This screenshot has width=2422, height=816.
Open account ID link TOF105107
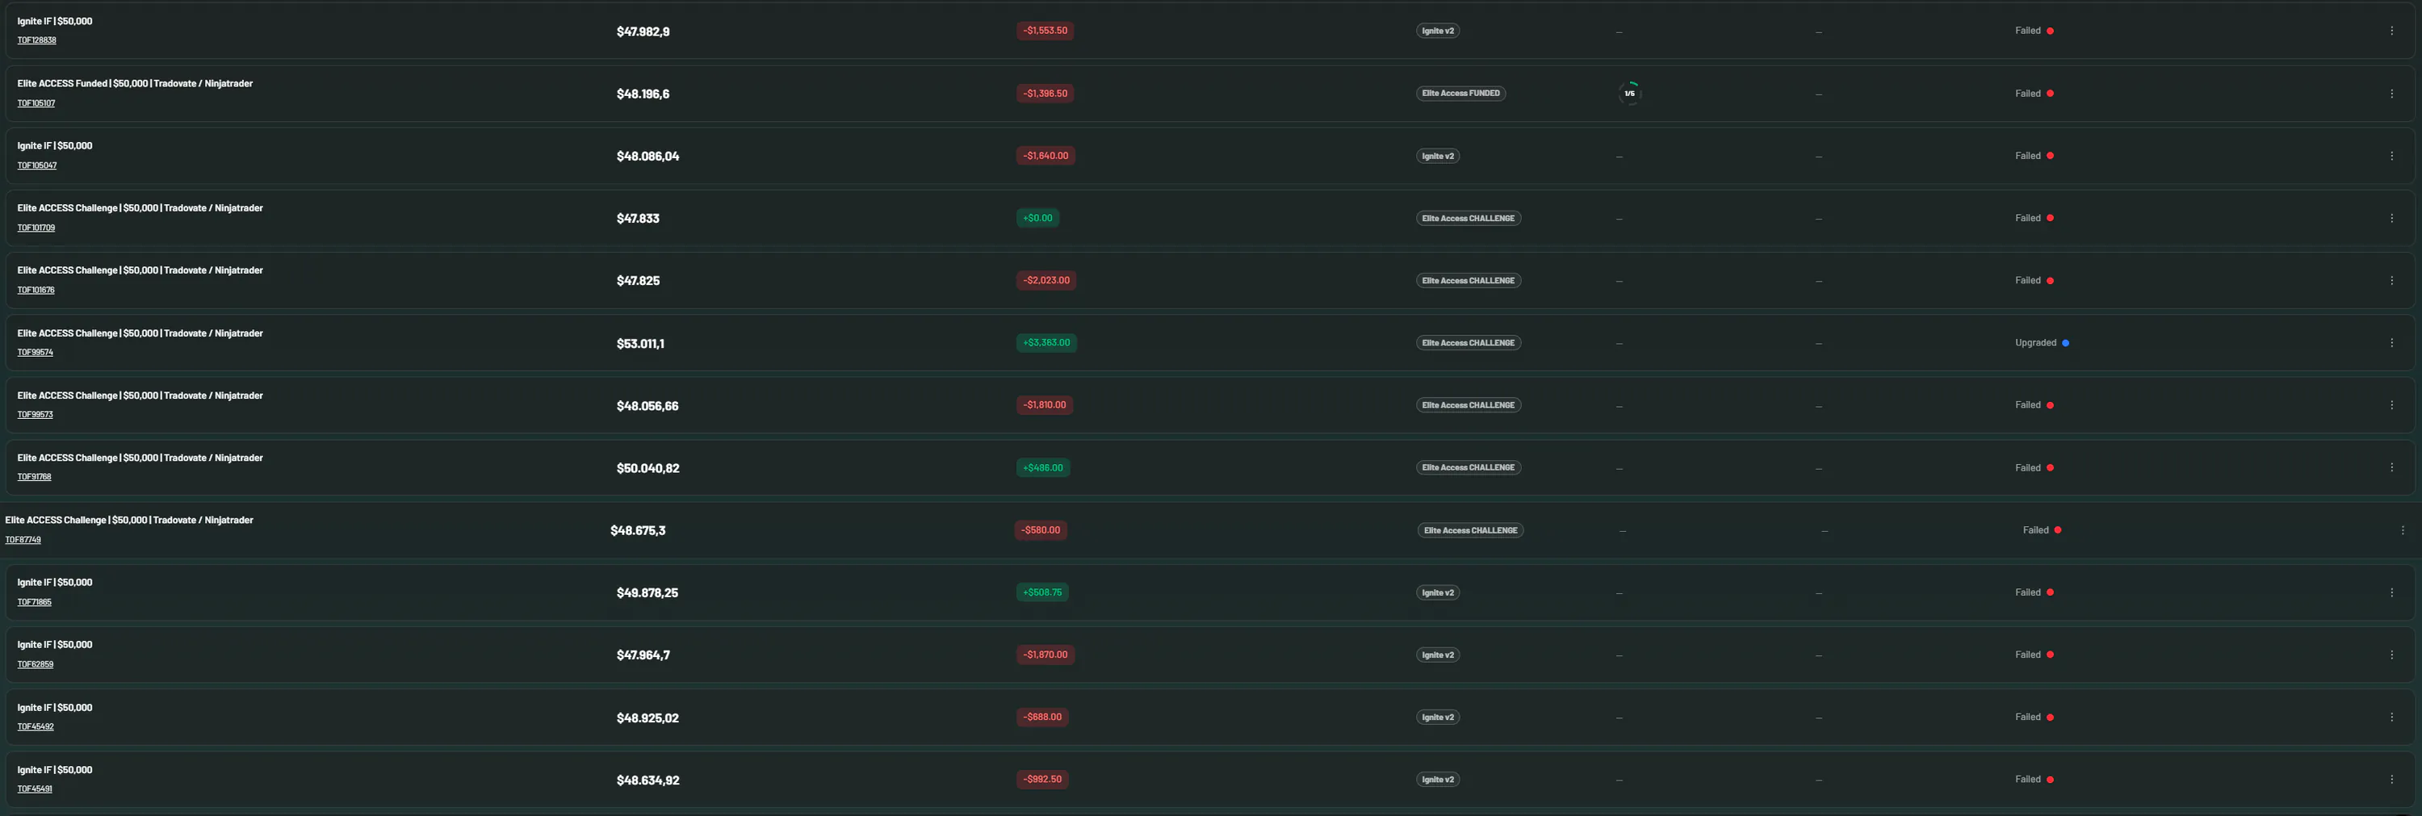36,103
